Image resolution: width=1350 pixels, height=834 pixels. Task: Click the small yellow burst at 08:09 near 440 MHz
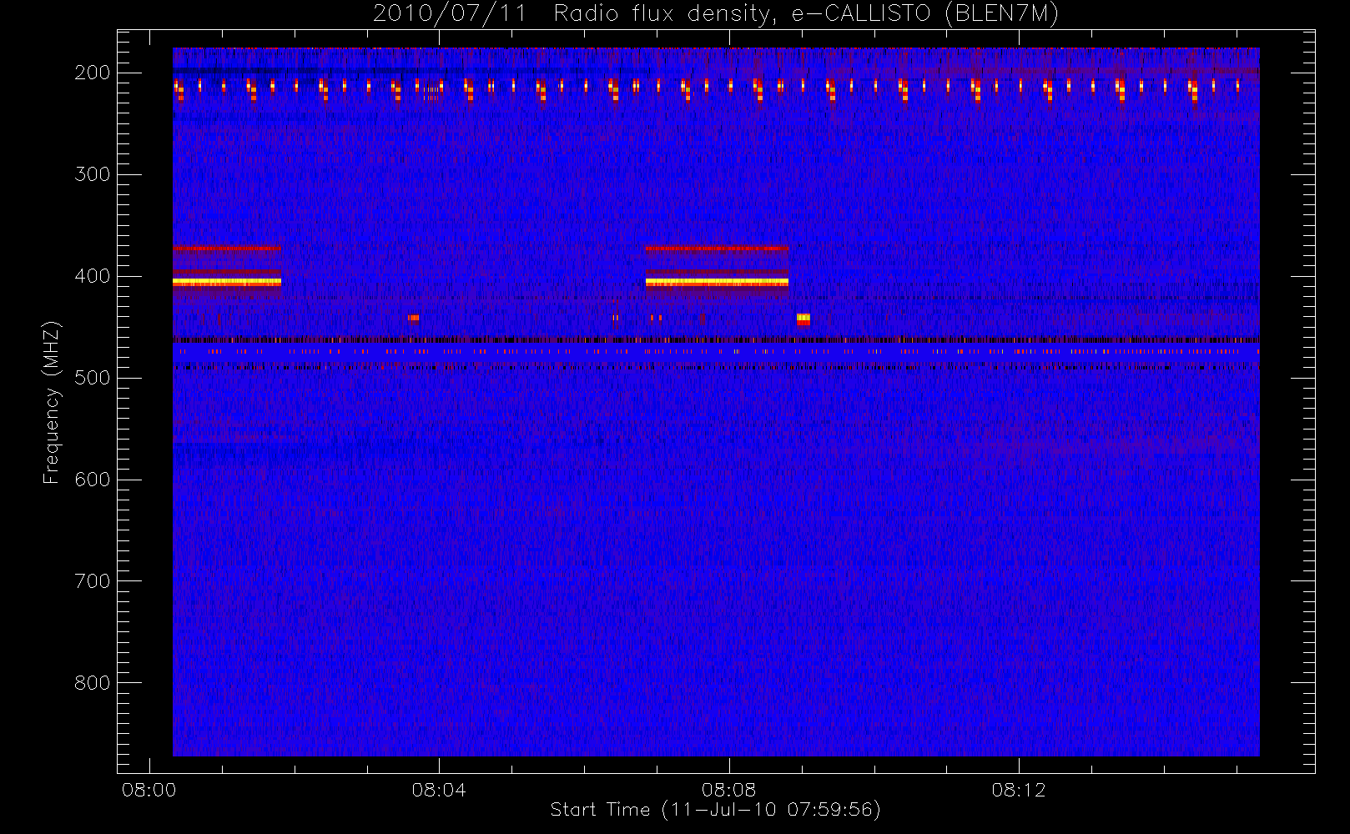coord(803,319)
